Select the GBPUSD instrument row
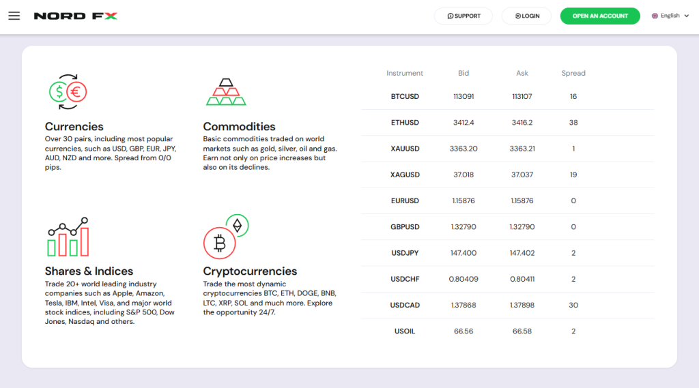699x388 pixels. tap(508, 227)
